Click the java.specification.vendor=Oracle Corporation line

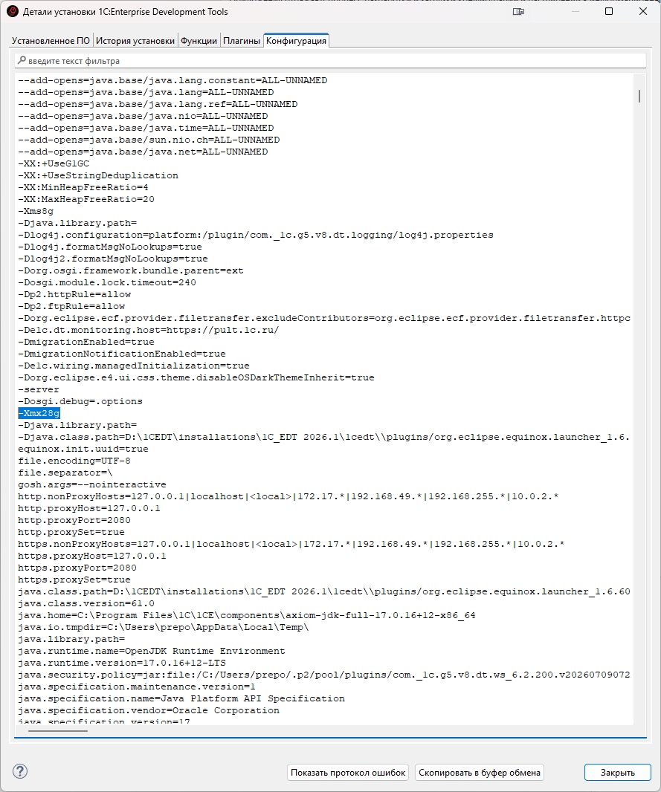tap(149, 710)
